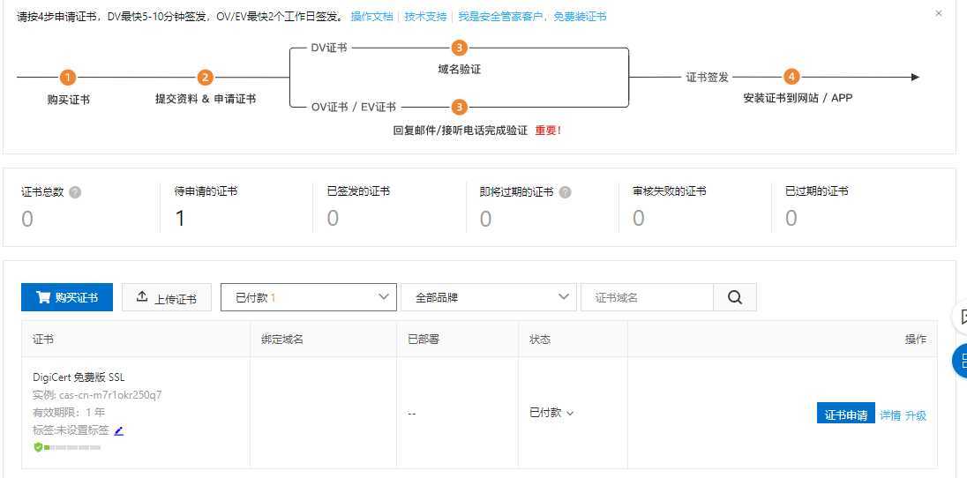Open the 详情 link for DigiCert certificate
967x478 pixels.
[890, 415]
